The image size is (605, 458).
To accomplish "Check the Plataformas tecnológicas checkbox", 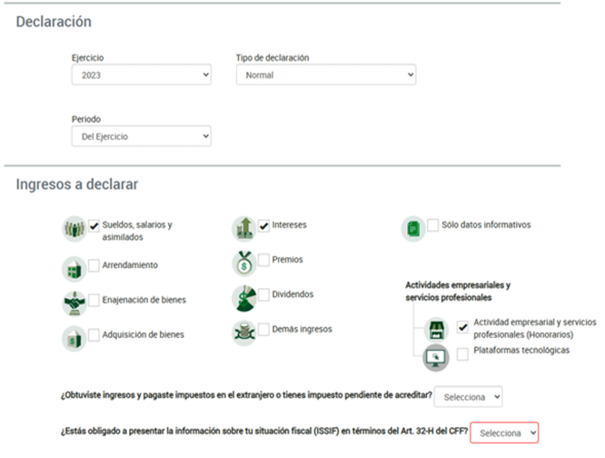I will click(463, 354).
